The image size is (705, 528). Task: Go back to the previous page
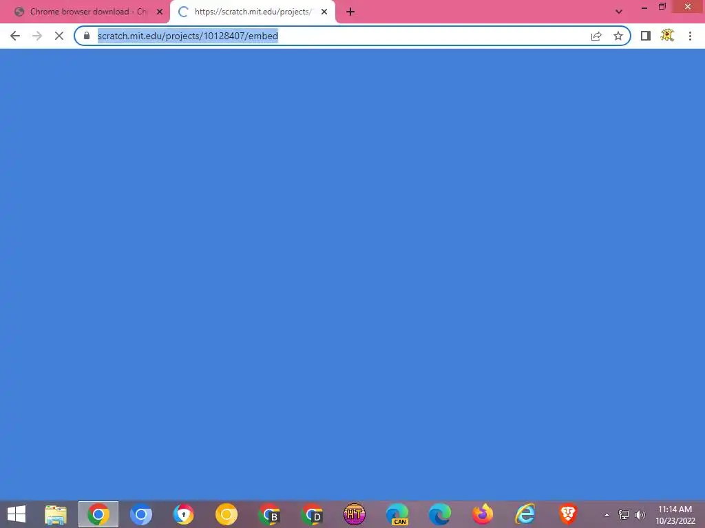click(15, 36)
